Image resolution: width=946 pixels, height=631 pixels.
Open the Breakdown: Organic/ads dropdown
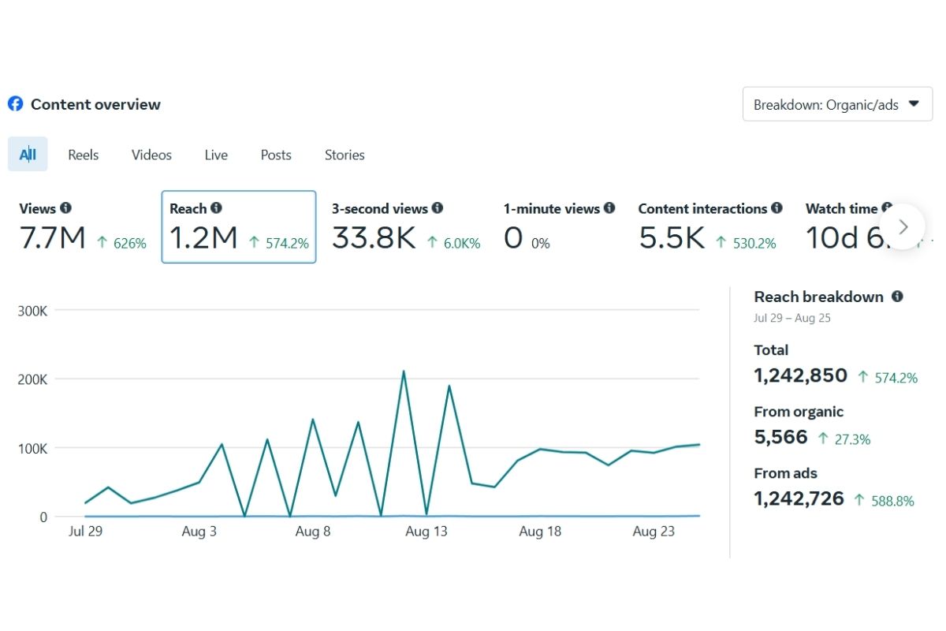click(837, 104)
